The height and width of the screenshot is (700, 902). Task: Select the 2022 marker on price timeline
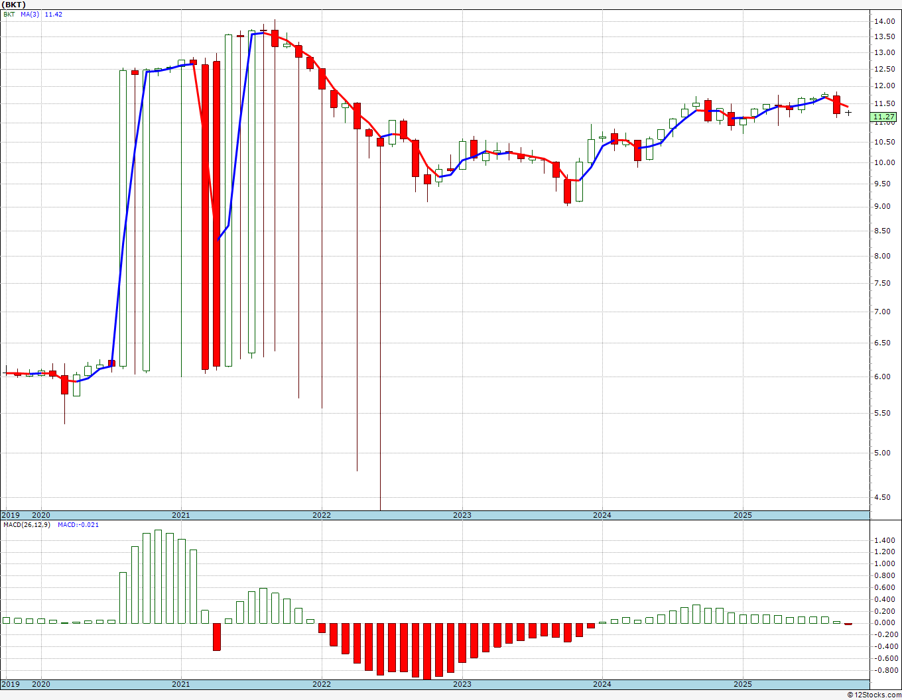(322, 515)
